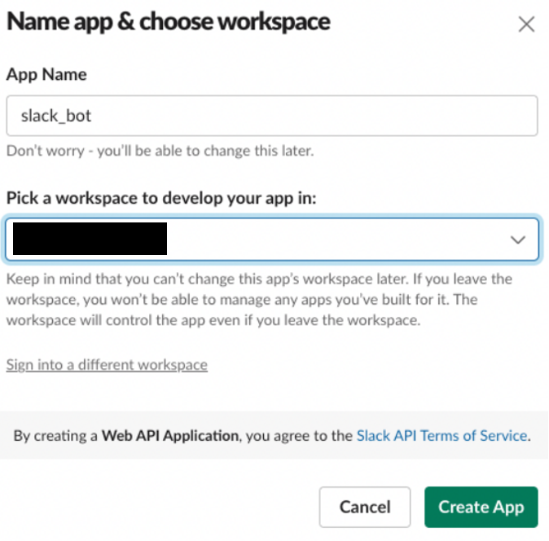The height and width of the screenshot is (541, 549).
Task: Open the workspace picker dropdown
Action: pos(272,240)
